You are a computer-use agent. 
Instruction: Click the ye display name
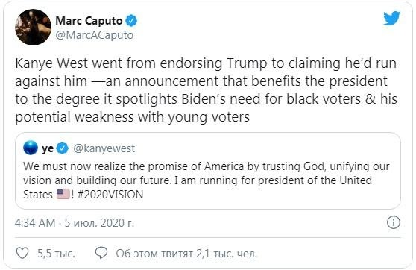pos(48,148)
